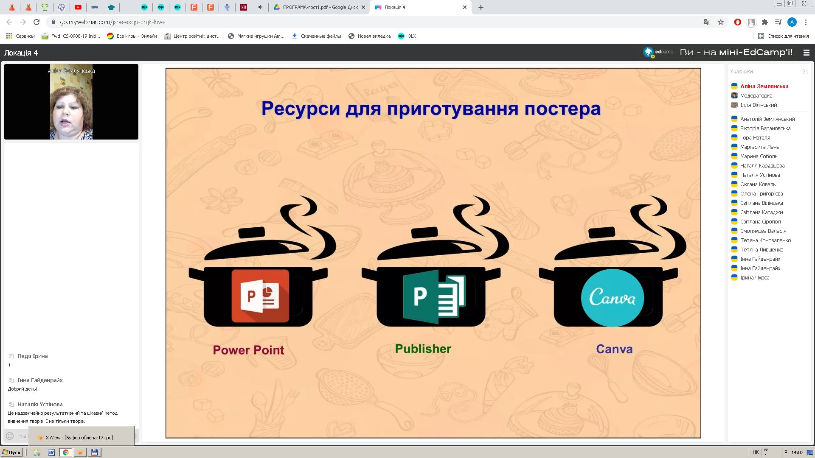Click Наталія Устінова's name in chat
This screenshot has height=458, width=815.
[x=40, y=404]
